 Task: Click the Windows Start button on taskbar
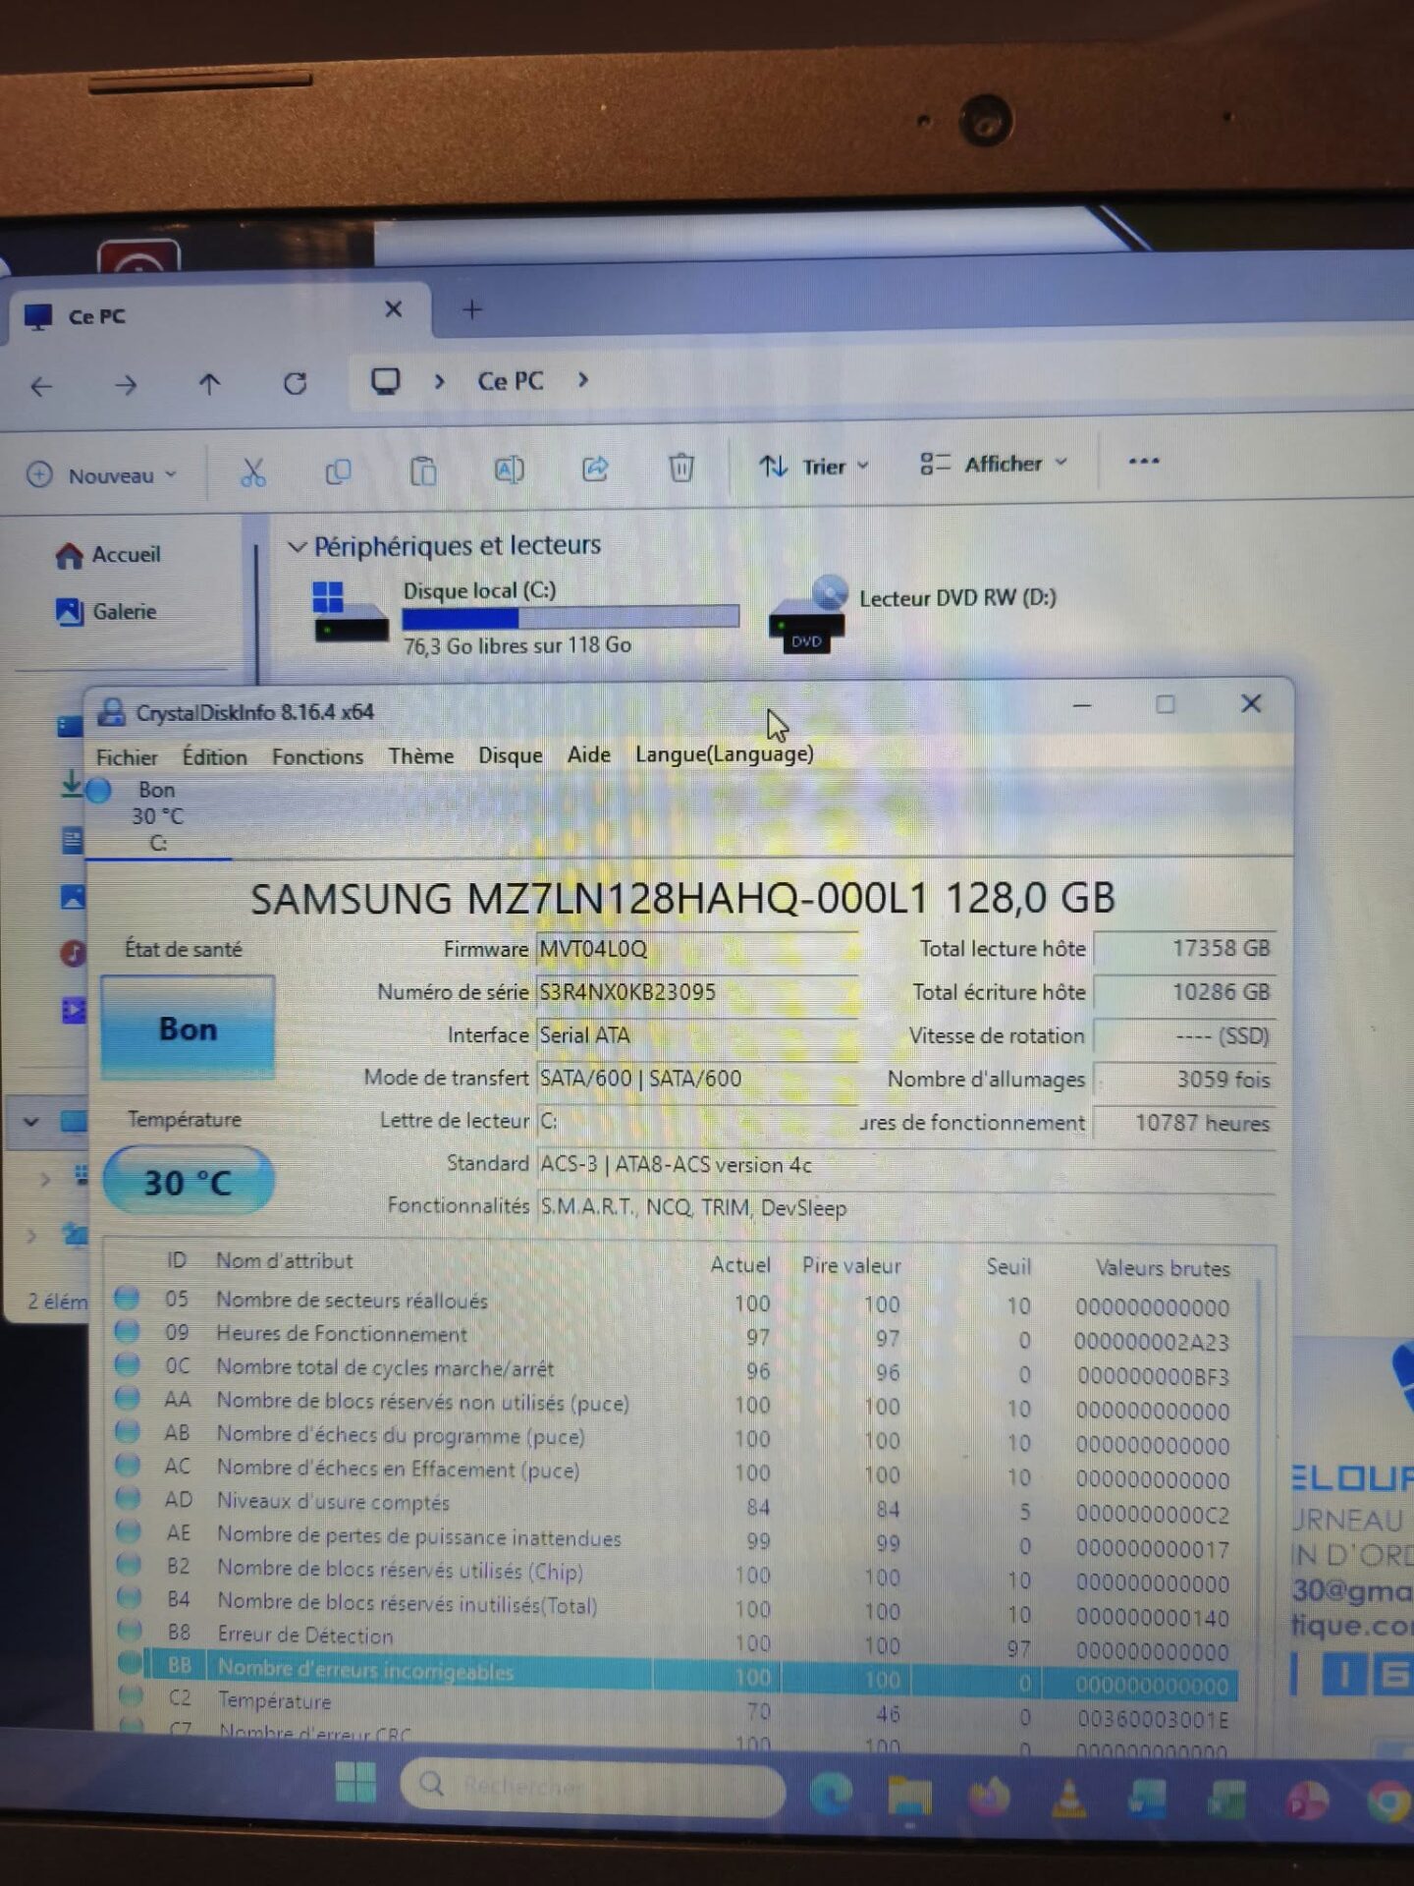click(355, 1783)
